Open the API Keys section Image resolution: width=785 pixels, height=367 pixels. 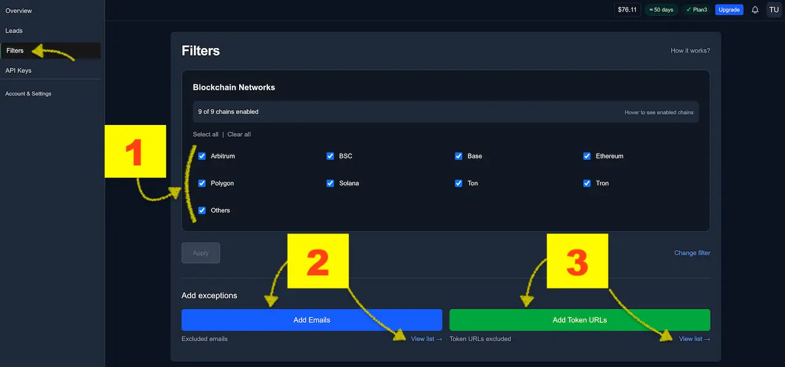(18, 70)
